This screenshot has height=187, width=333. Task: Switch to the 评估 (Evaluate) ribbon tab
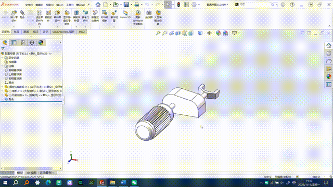coord(46,32)
